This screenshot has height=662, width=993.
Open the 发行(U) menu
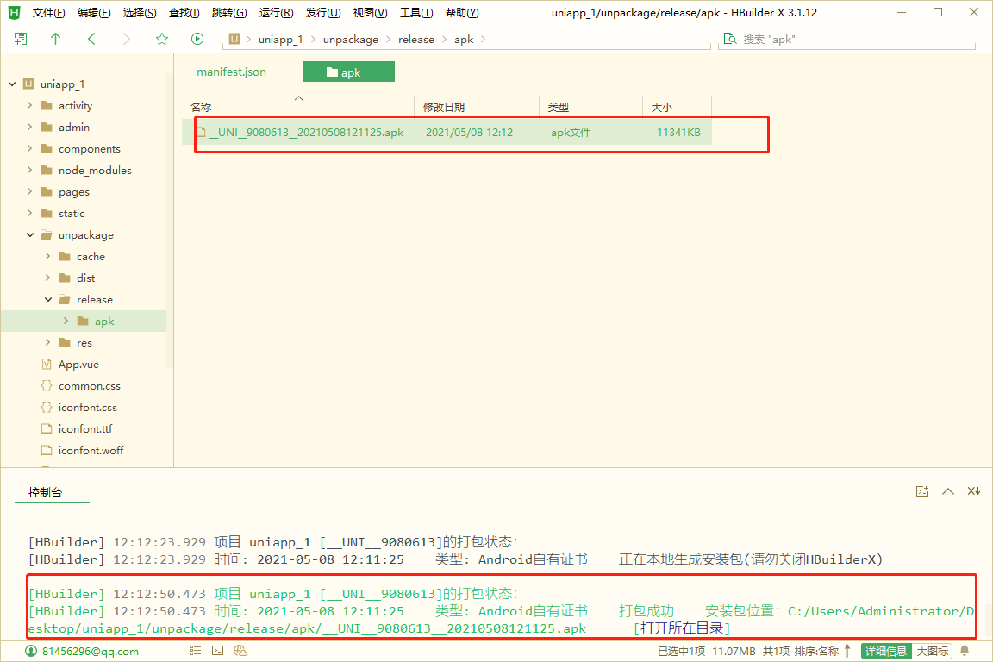pos(323,13)
